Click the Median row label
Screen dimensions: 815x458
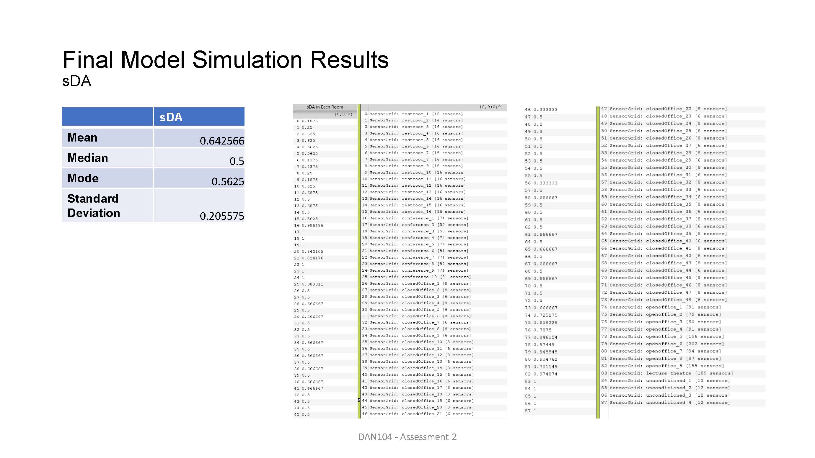88,158
